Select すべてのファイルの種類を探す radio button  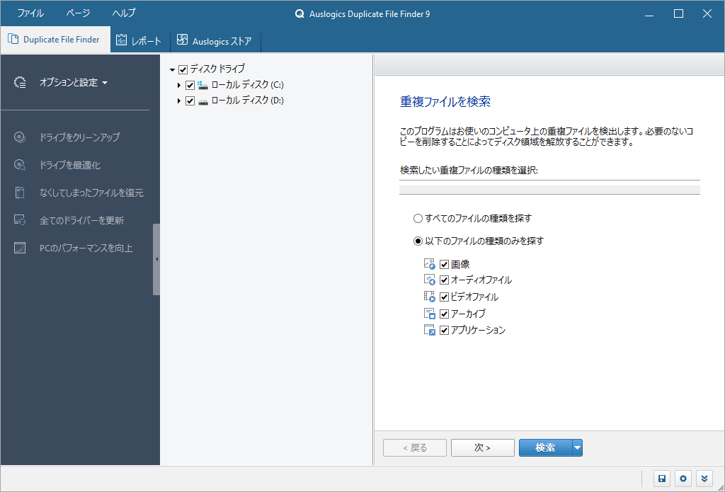tap(418, 219)
